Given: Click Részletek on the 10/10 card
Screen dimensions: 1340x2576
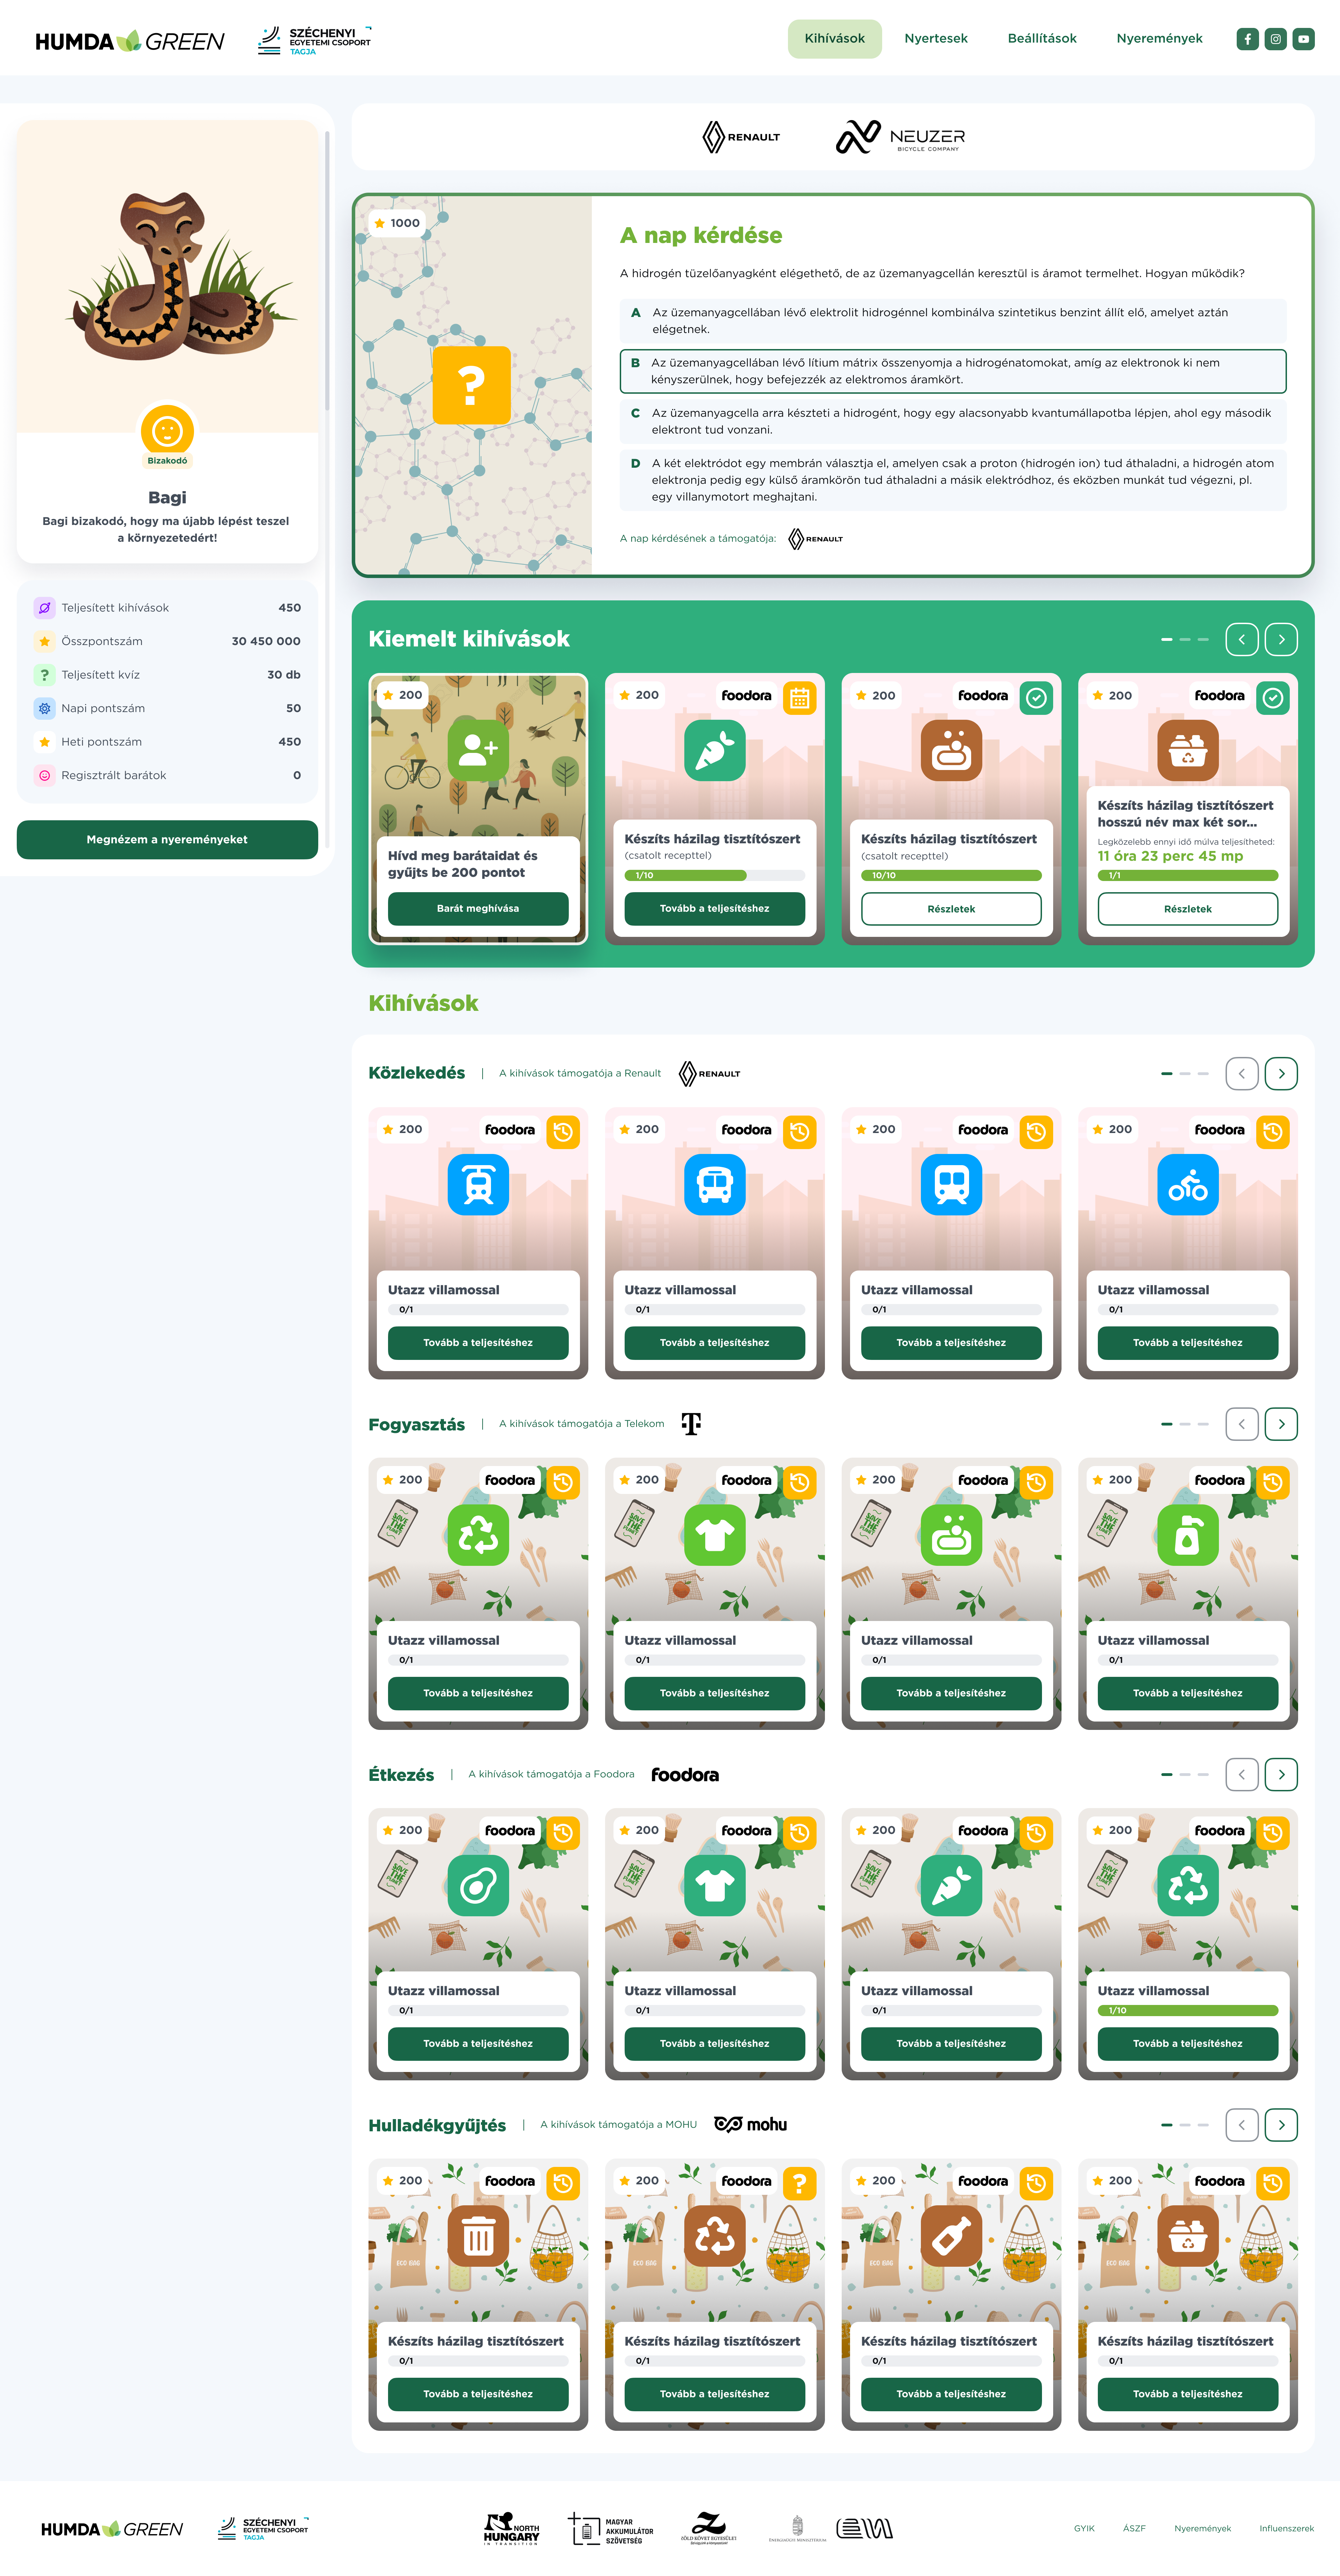Looking at the screenshot, I should click(951, 909).
